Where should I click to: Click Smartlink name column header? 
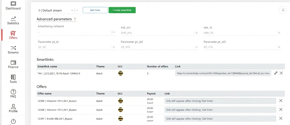(x=47, y=66)
